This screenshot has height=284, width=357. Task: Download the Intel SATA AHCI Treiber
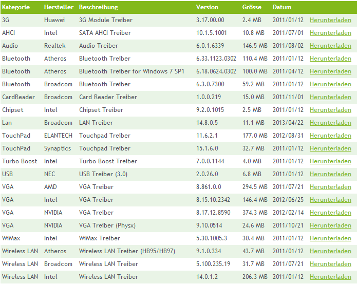(330, 33)
